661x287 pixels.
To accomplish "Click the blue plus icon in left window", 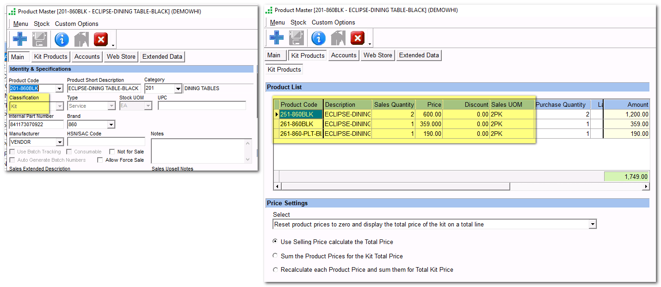I will coord(20,39).
